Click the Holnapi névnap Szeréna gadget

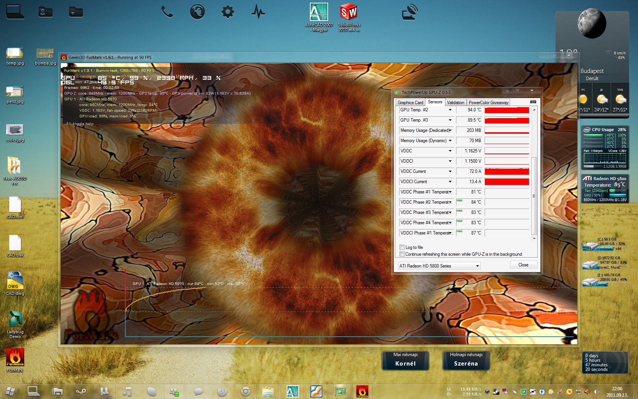pyautogui.click(x=466, y=360)
